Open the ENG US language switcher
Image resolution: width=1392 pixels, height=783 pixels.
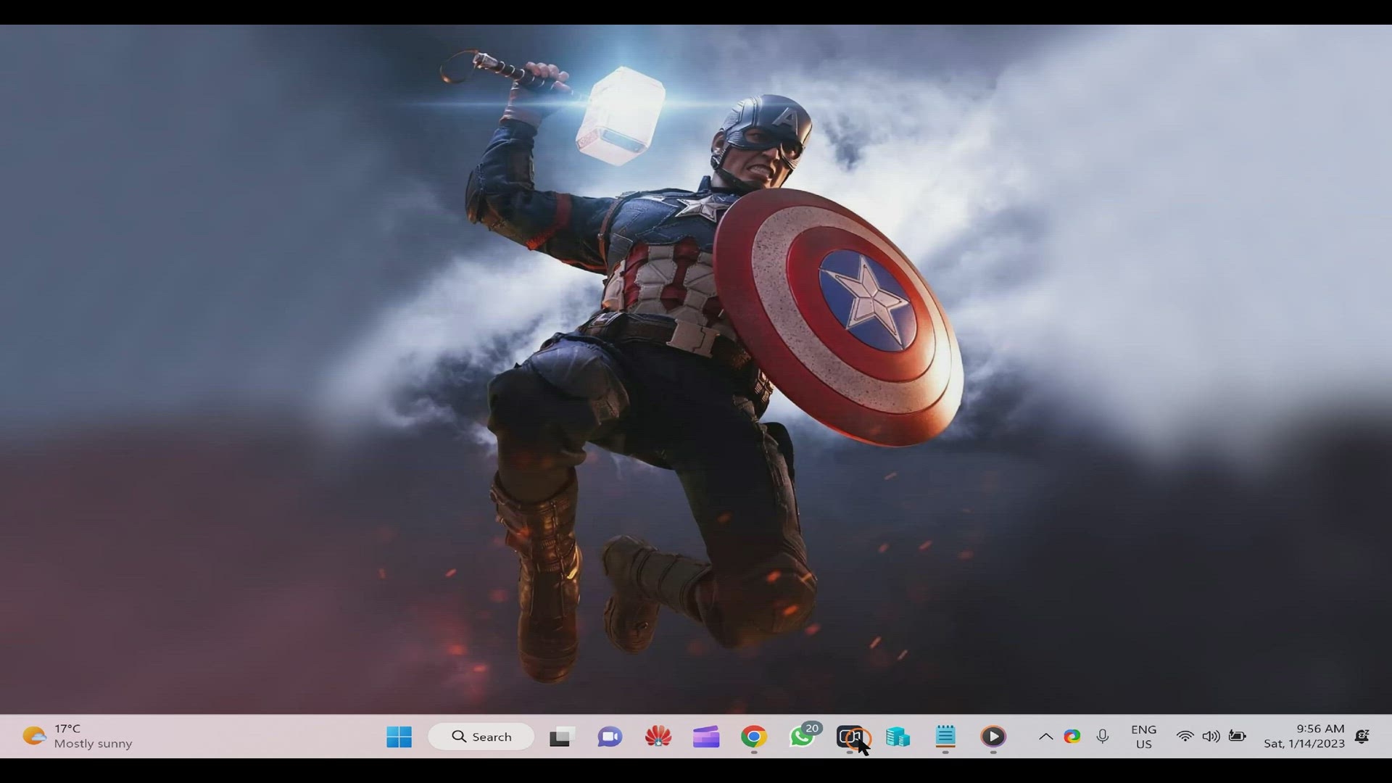click(x=1143, y=737)
